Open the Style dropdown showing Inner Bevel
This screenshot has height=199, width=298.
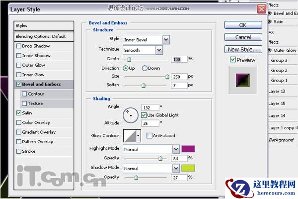click(166, 40)
